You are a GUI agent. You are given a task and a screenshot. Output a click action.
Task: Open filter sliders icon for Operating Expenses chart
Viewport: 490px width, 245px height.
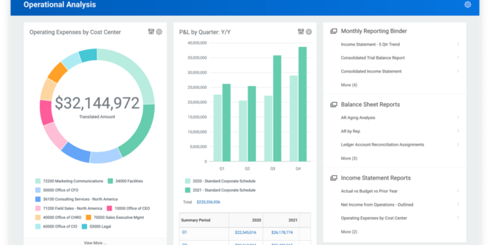click(x=152, y=31)
